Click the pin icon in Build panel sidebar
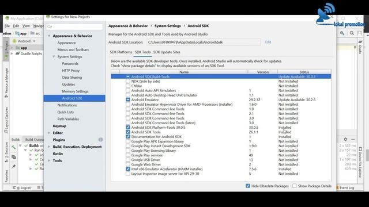The height and width of the screenshot is (207, 369). pos(14,166)
